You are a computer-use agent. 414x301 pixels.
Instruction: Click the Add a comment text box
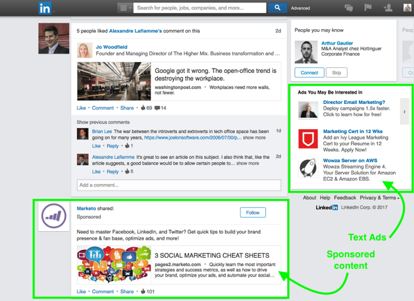coord(179,185)
